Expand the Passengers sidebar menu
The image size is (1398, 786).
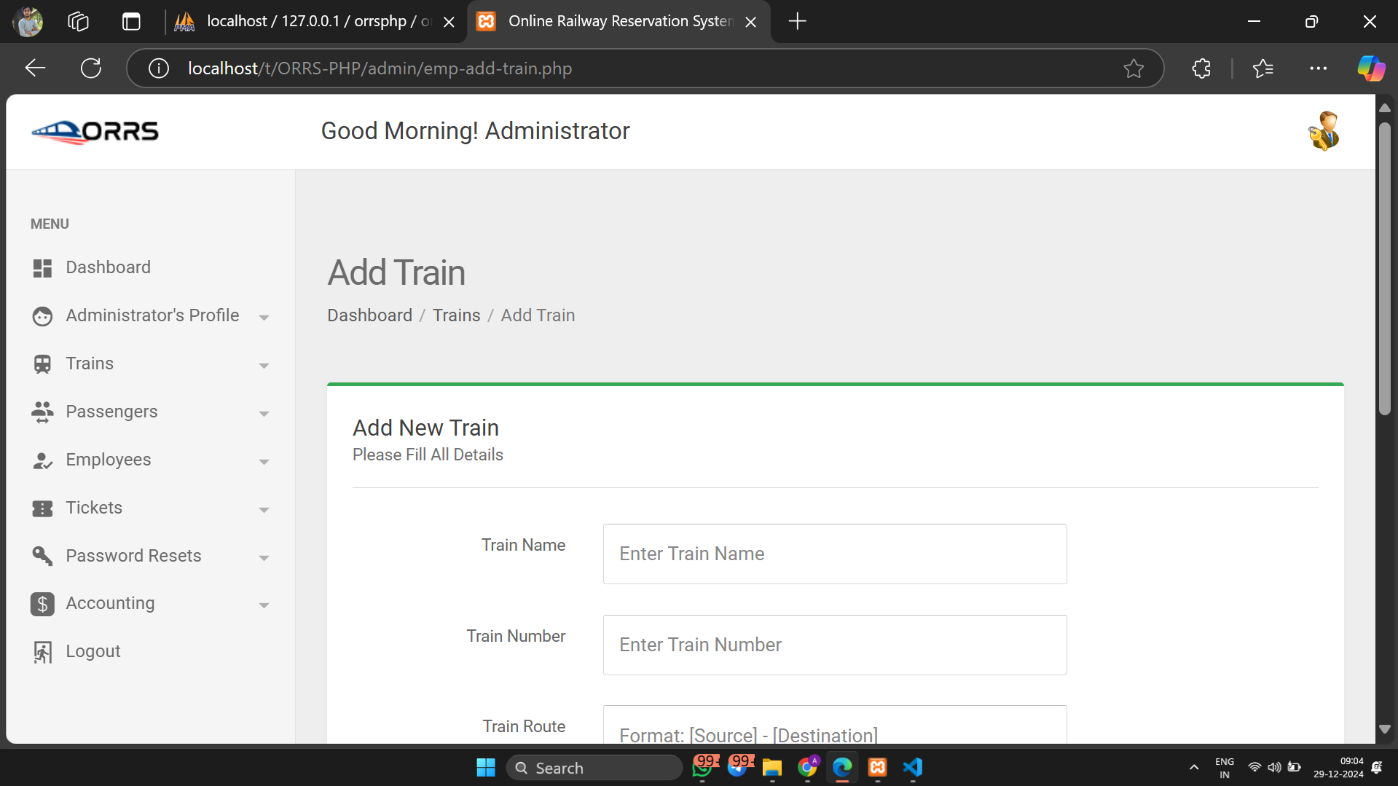[x=264, y=414]
